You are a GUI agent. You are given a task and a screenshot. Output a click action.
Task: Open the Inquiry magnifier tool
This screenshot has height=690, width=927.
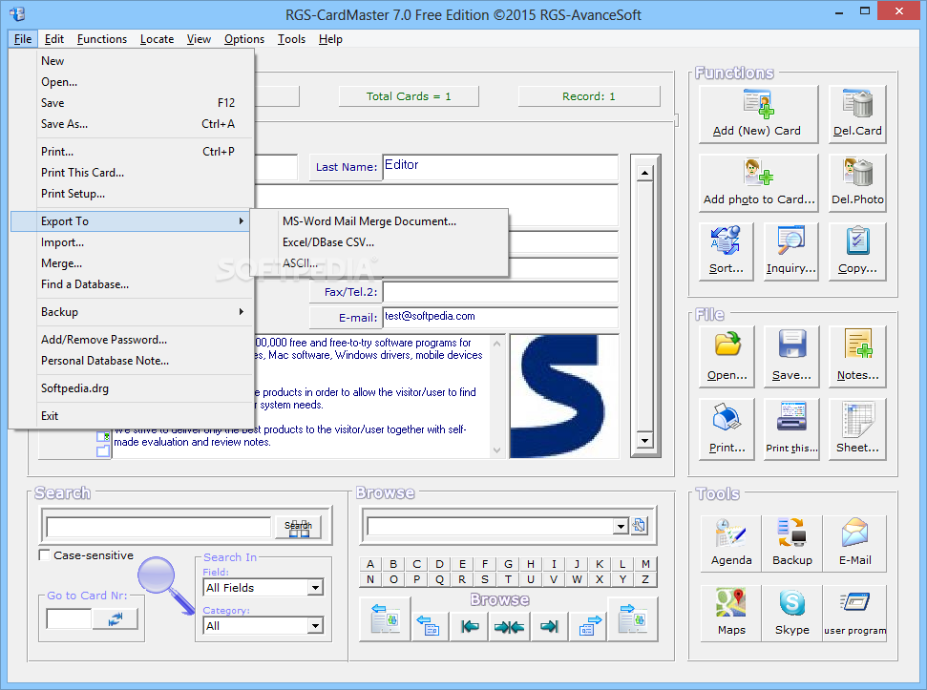click(791, 251)
